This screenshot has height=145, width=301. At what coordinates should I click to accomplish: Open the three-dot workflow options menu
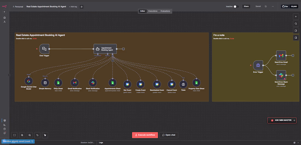click(x=273, y=6)
